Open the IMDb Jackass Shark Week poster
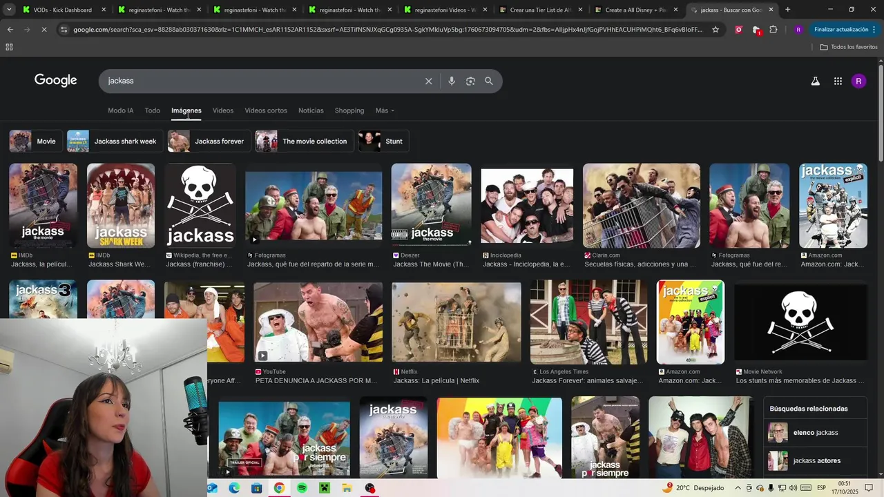 click(121, 206)
